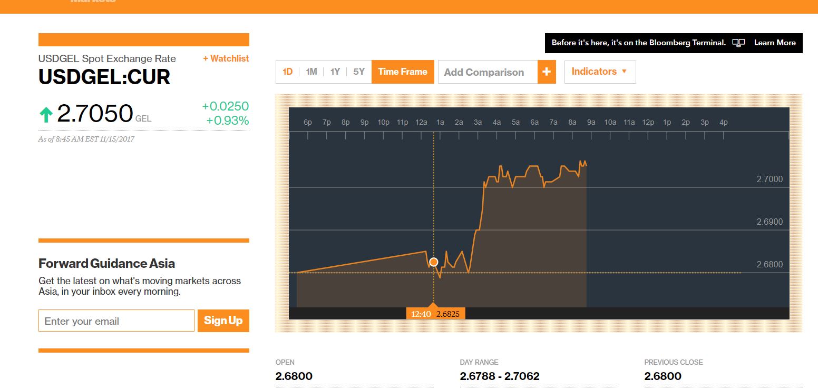This screenshot has height=390, width=818.
Task: Click Learn More about Bloomberg Terminal
Action: pyautogui.click(x=775, y=43)
